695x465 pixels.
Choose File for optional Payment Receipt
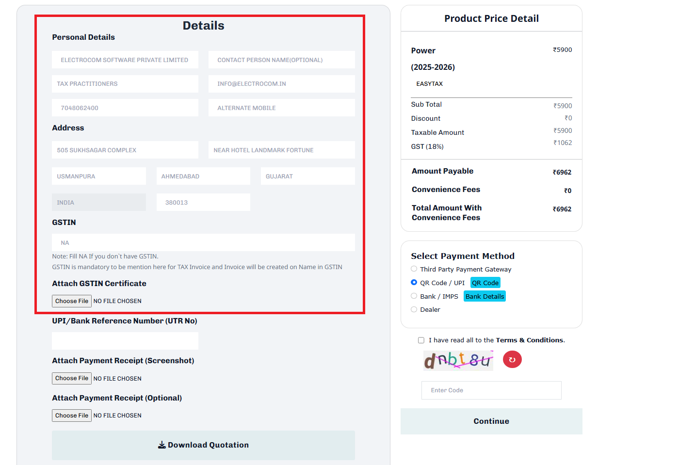(x=72, y=416)
